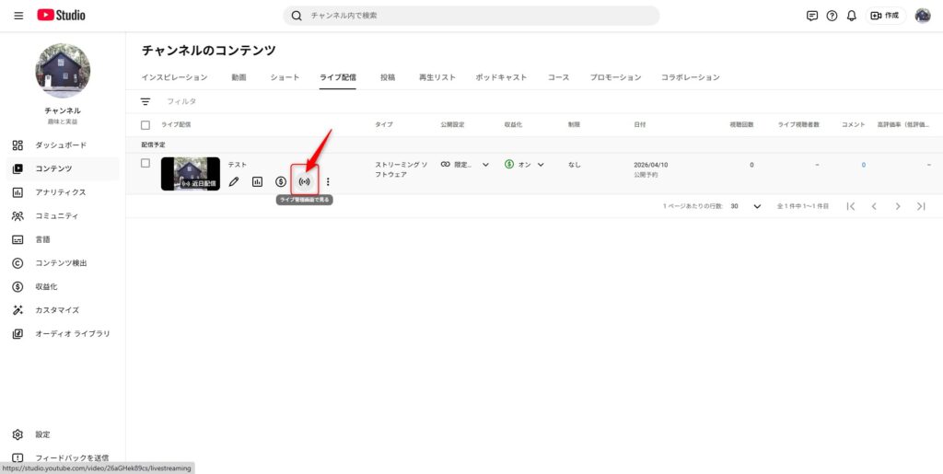This screenshot has width=943, height=474.
Task: Open アナリティクス in the sidebar
Action: [x=61, y=192]
